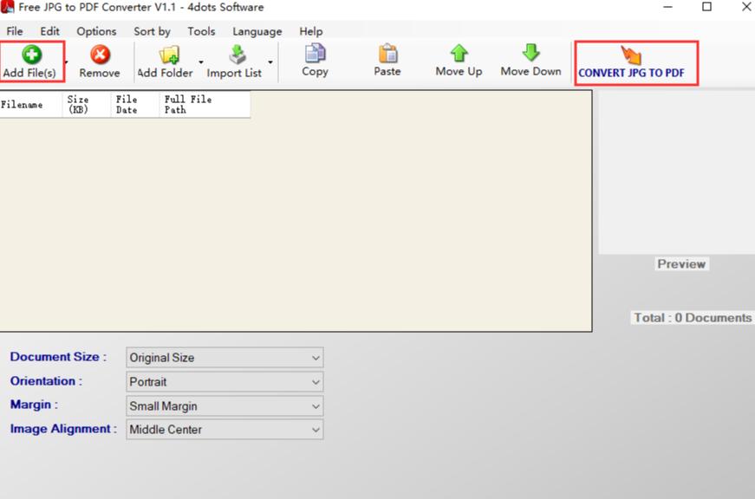Viewport: 755px width, 499px height.
Task: Click the Import List toolbar icon
Action: [238, 55]
